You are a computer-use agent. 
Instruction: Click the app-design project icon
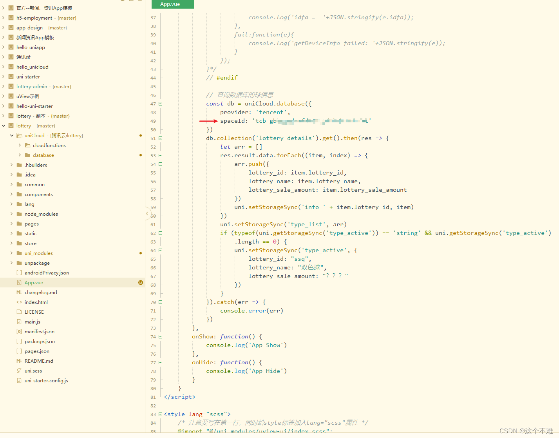(x=11, y=27)
